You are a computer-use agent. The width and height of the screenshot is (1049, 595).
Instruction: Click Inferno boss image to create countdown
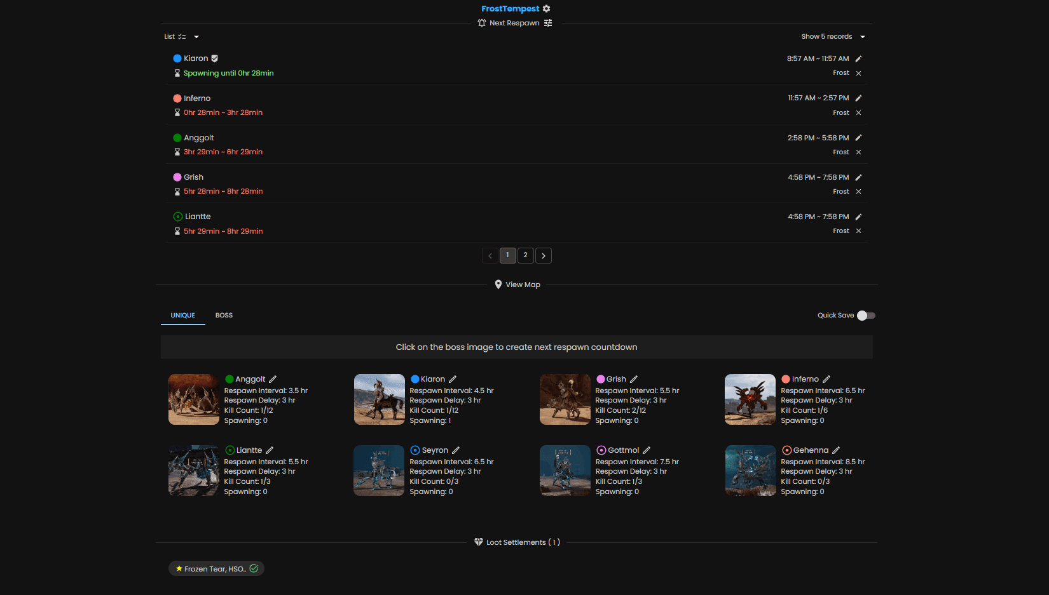point(750,399)
